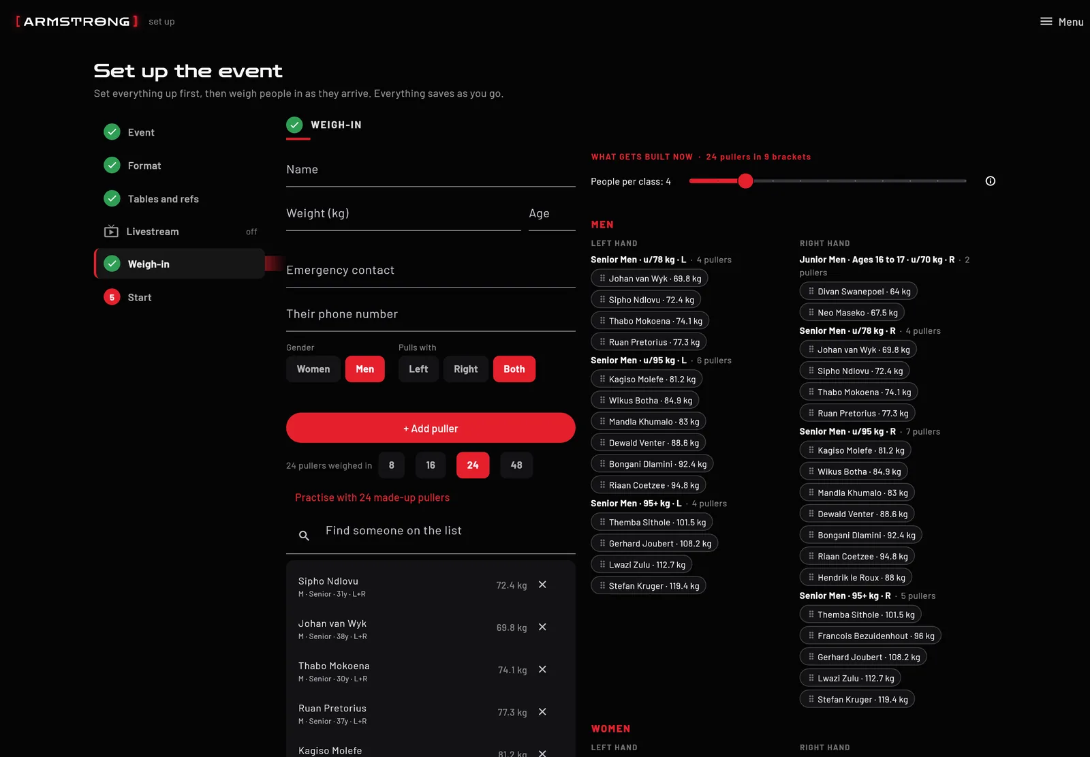The width and height of the screenshot is (1090, 757).
Task: Click Hendrik le Roux 88 kg chip
Action: 856,577
